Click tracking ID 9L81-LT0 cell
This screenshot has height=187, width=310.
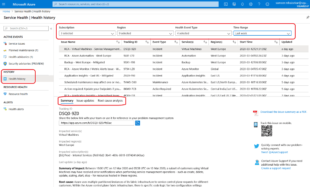coord(129,56)
